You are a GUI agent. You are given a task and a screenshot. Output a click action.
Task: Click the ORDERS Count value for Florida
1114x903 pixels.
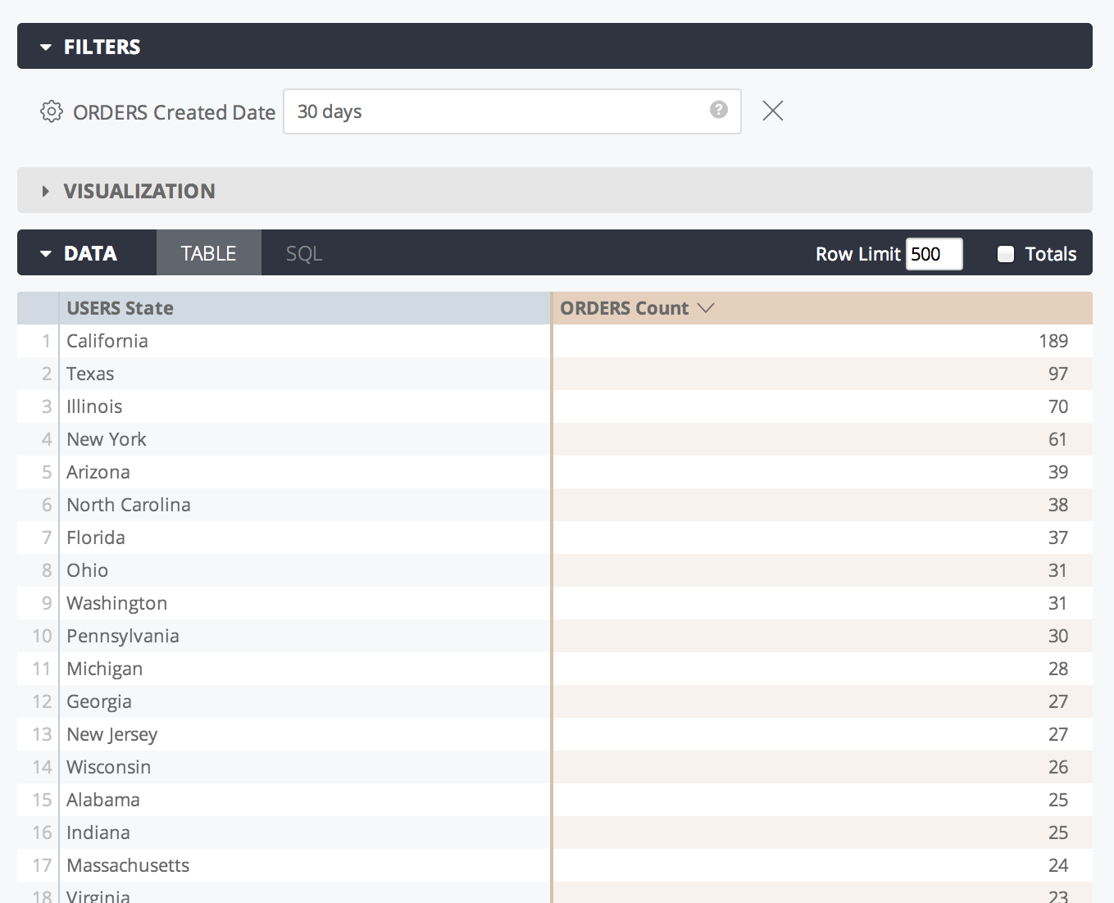point(1057,538)
